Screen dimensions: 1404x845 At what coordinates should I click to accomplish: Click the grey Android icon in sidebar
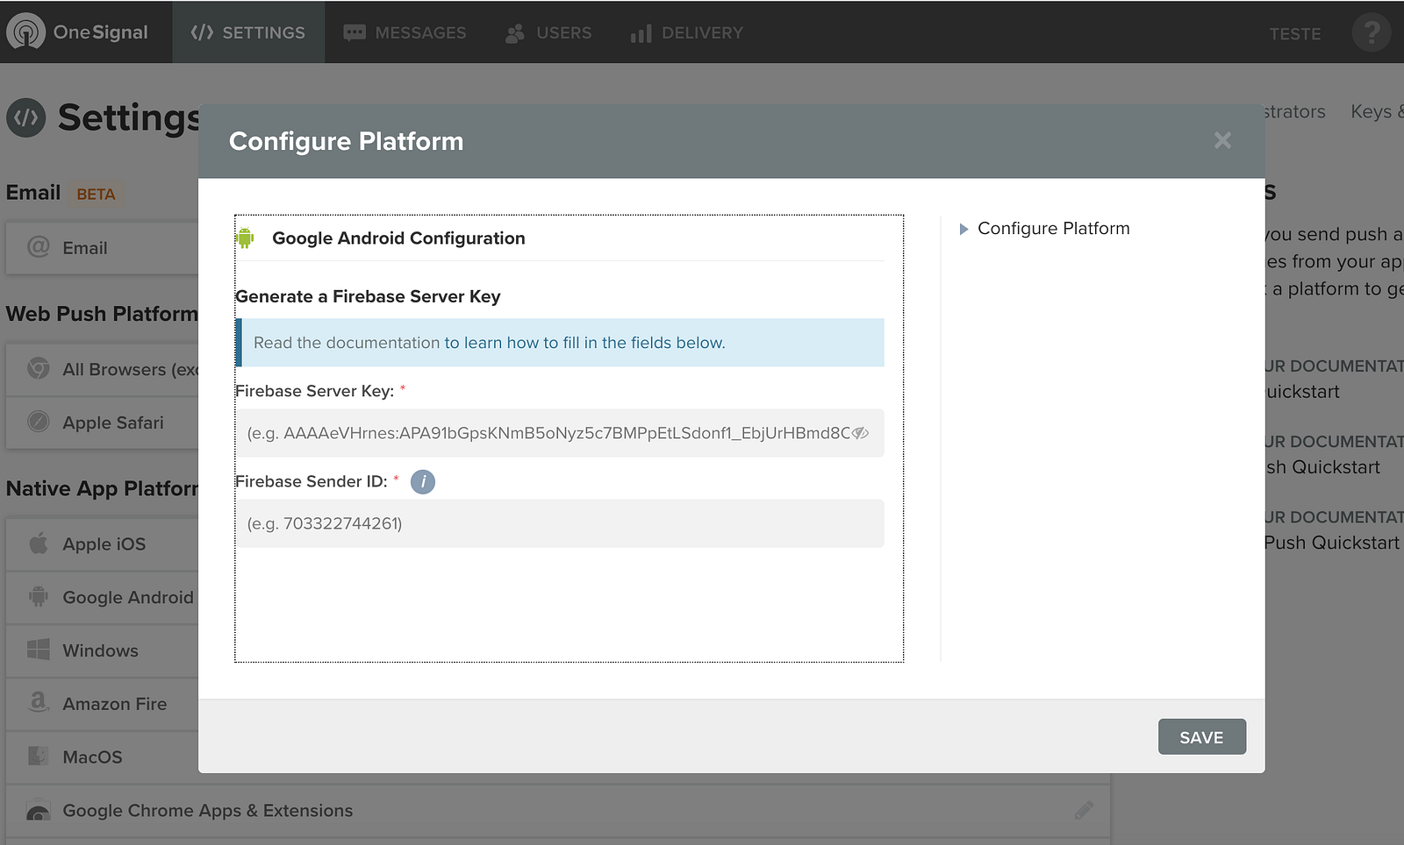[39, 596]
